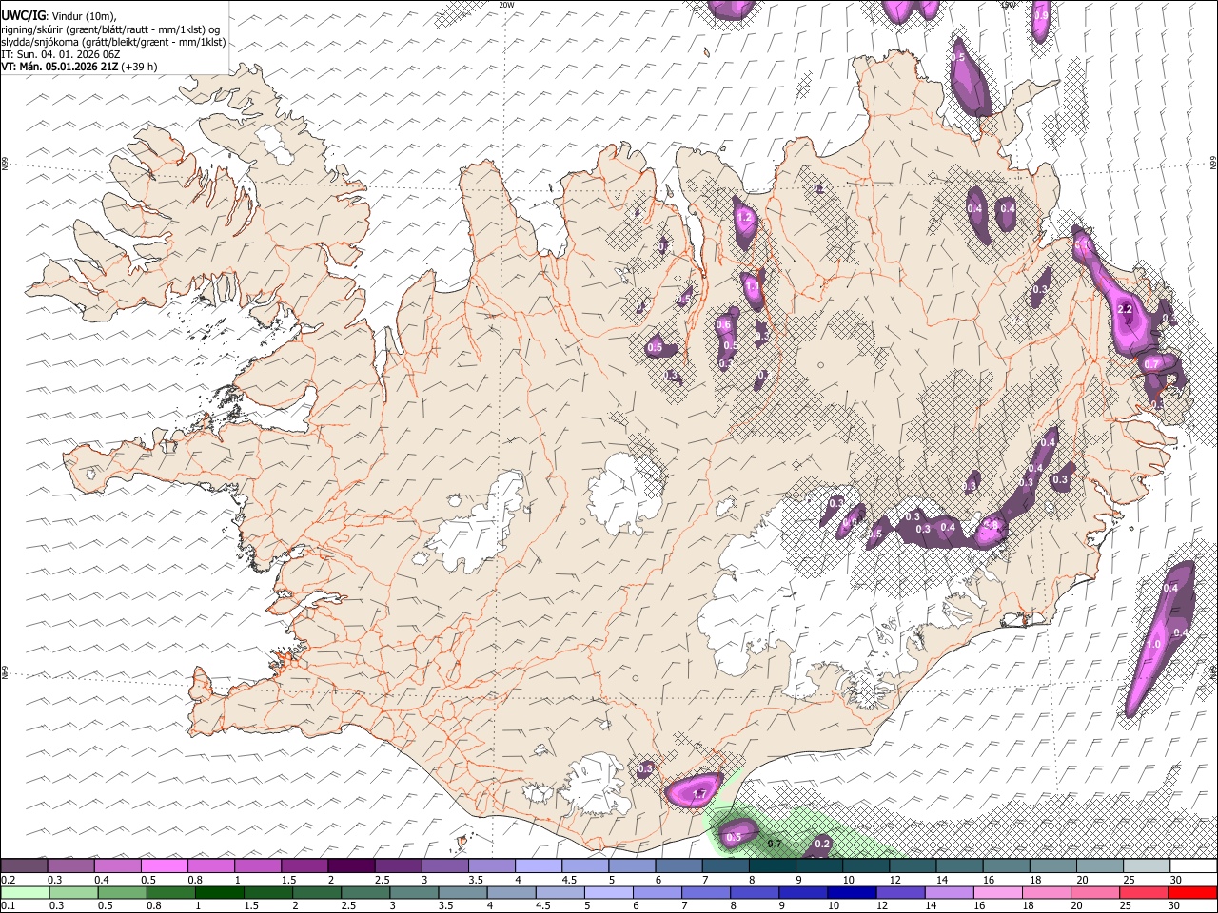Click the 1.2 precipitation value in the north
The image size is (1218, 913).
tap(745, 218)
